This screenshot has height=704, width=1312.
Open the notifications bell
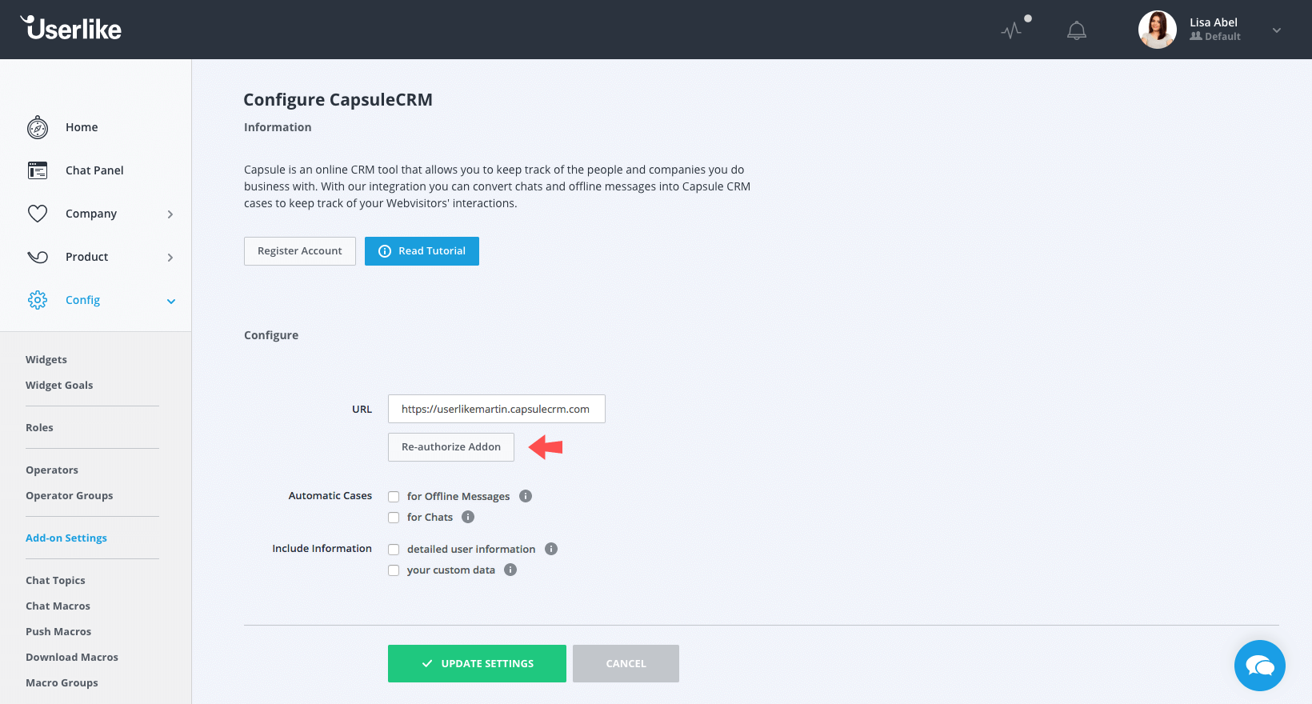(x=1077, y=30)
